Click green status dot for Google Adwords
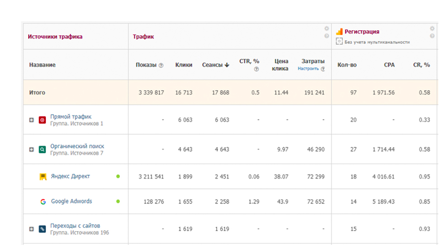 [118, 201]
